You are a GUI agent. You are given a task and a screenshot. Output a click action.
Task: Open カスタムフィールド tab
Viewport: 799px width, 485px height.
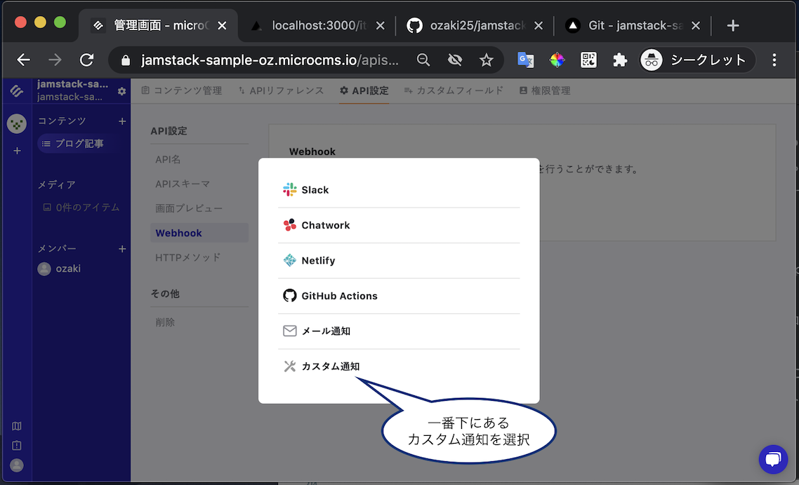(454, 90)
